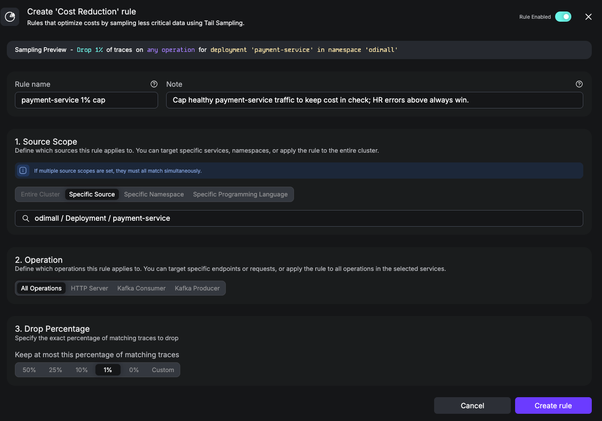Click the Rule name help icon

tap(154, 84)
